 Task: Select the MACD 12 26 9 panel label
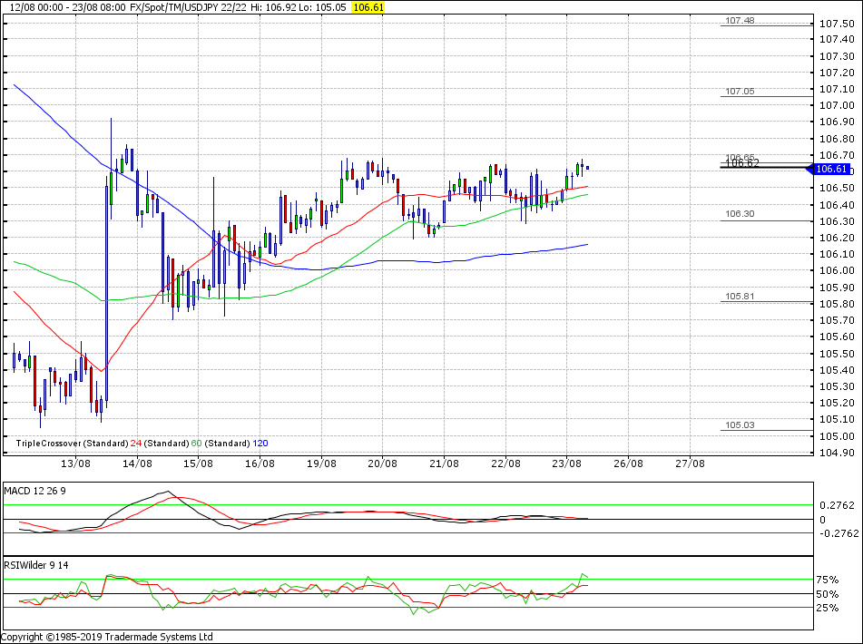[35, 491]
